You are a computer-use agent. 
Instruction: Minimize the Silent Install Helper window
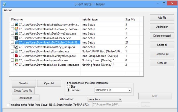pos(157,4)
